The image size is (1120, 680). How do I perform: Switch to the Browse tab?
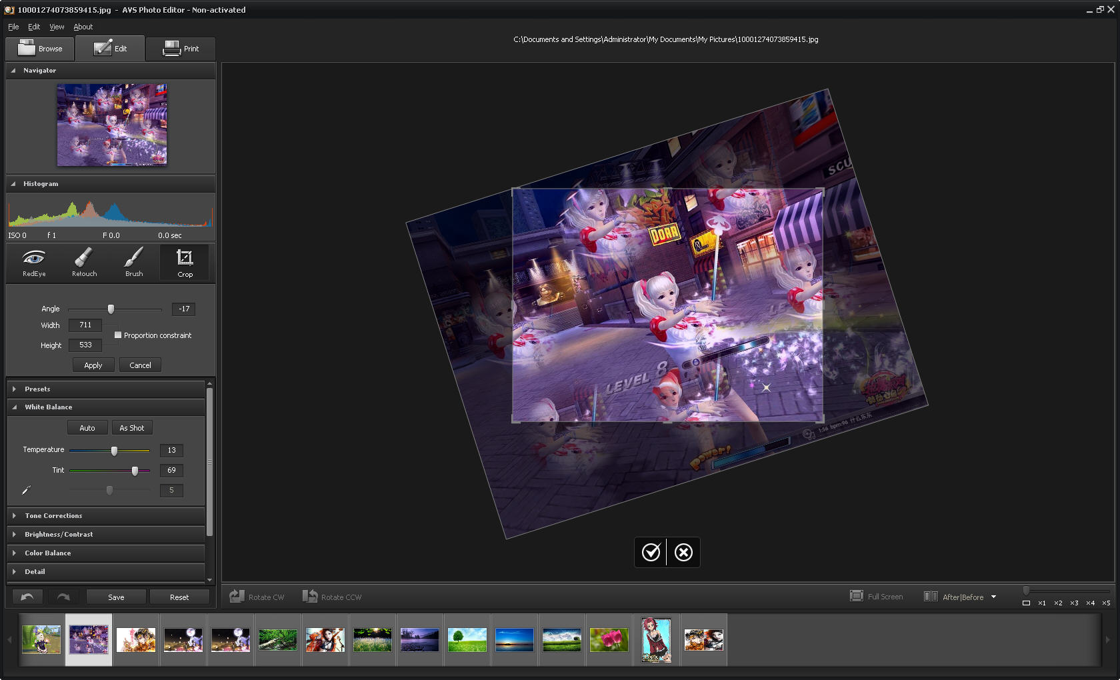[40, 49]
